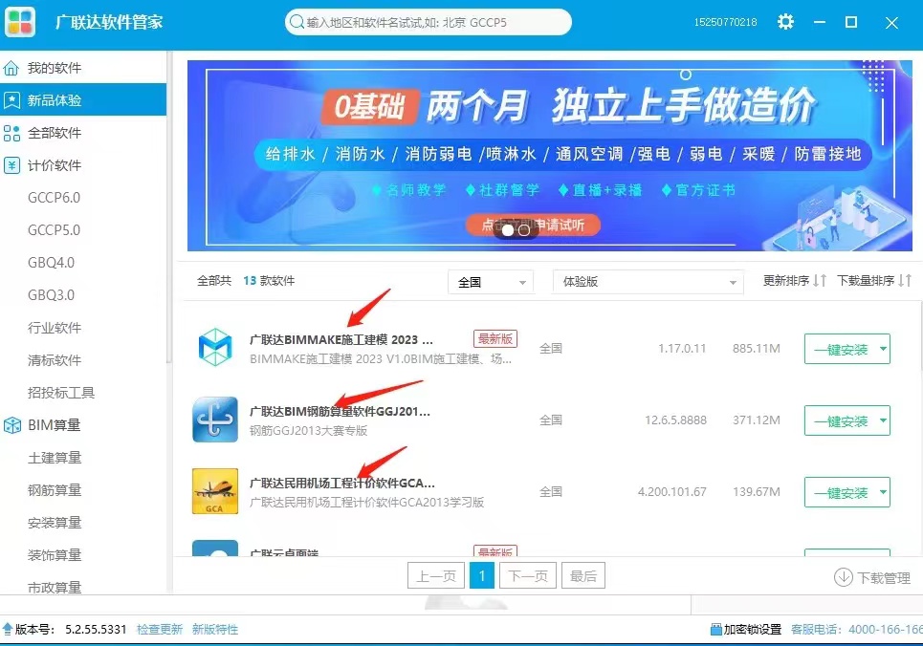Click the 广联达软件管家 colorful logo icon
Viewport: 923px width, 646px height.
click(20, 22)
